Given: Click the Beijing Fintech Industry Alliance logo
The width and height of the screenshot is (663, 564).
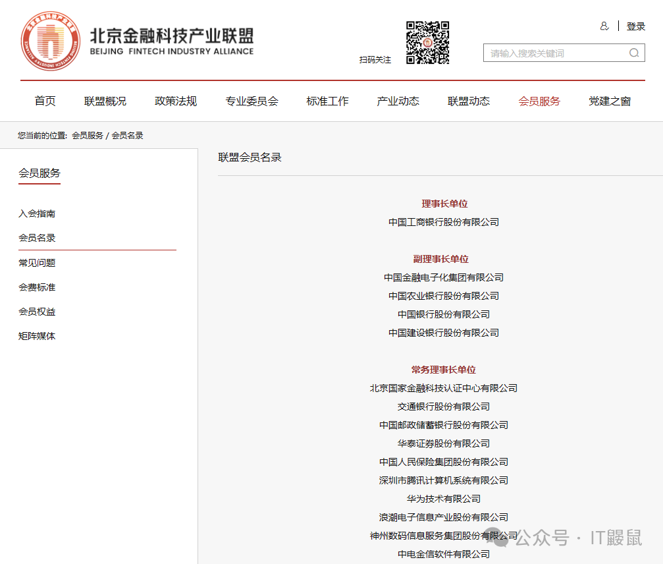Looking at the screenshot, I should pos(138,41).
